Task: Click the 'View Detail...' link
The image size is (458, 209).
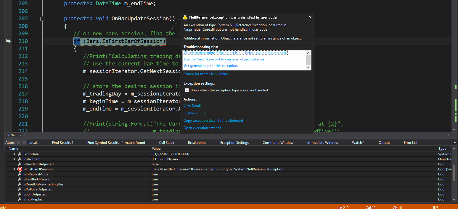Action: [x=193, y=106]
